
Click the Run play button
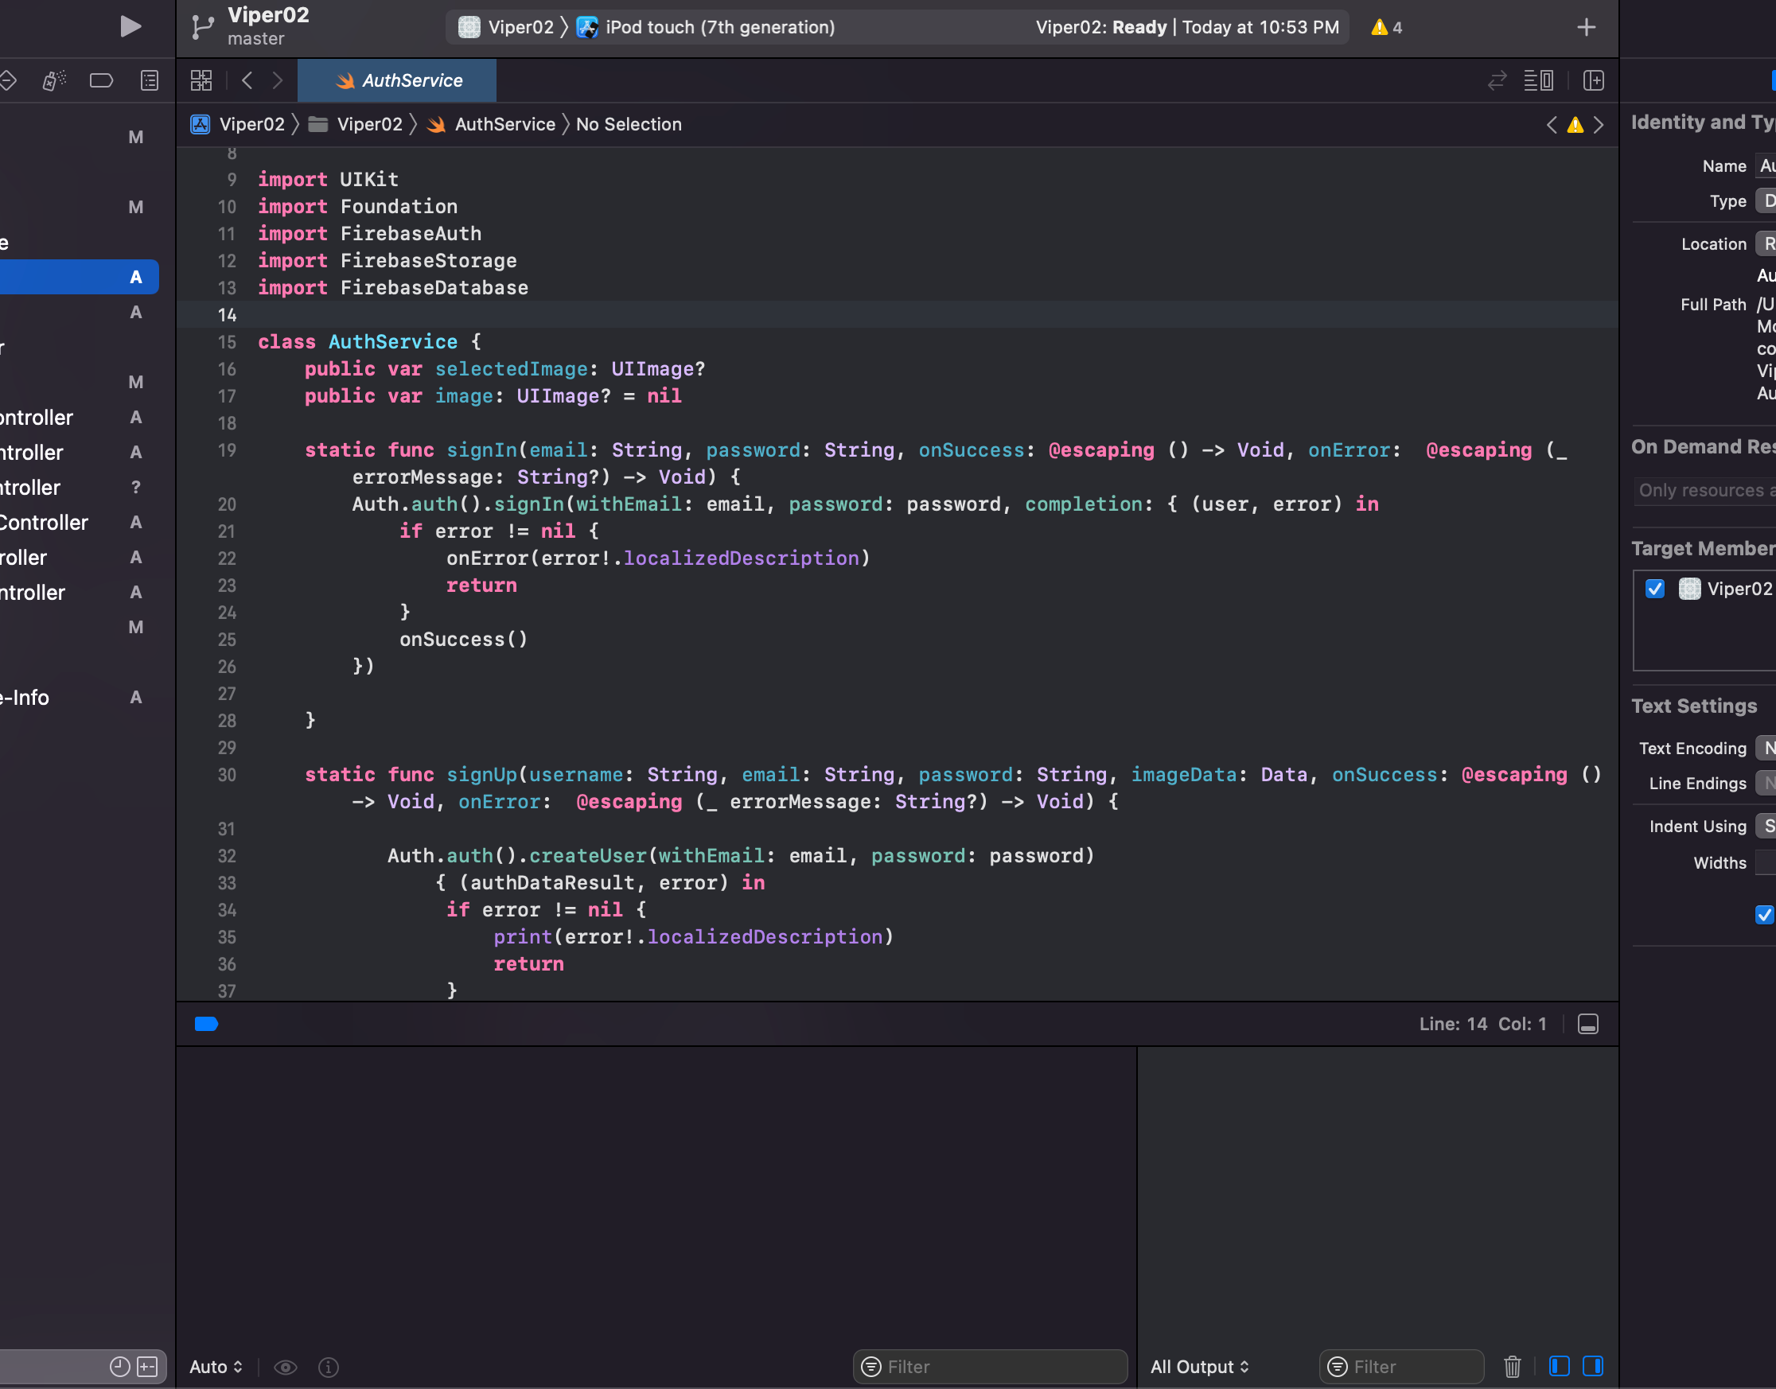130,27
